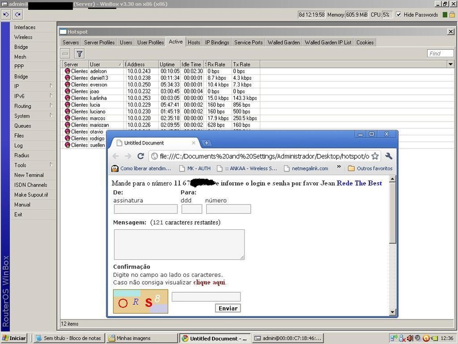Click the user icon of karlinha row
Screen dimensions: 458x344
[x=68, y=98]
